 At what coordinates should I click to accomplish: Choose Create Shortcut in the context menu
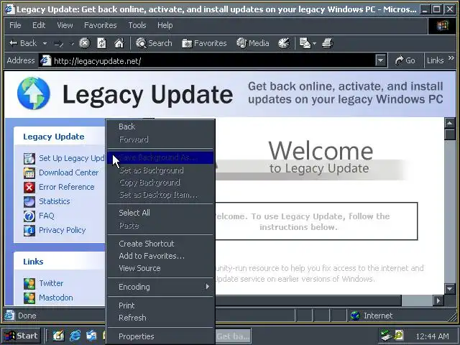(x=160, y=244)
